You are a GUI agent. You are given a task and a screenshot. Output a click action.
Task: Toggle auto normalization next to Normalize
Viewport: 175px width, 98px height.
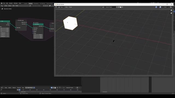(x=34, y=88)
